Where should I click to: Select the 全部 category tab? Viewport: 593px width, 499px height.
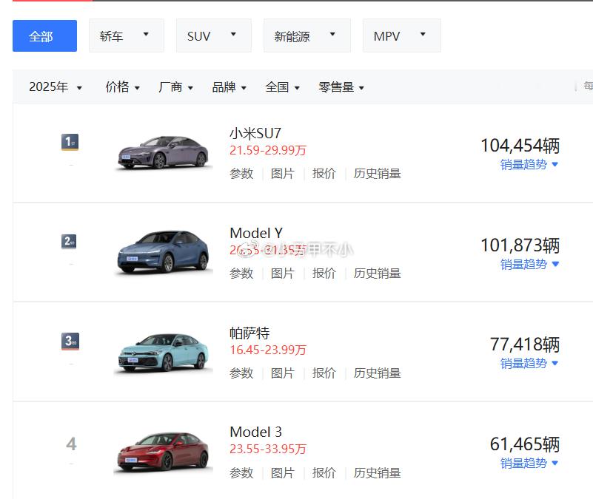[x=44, y=36]
